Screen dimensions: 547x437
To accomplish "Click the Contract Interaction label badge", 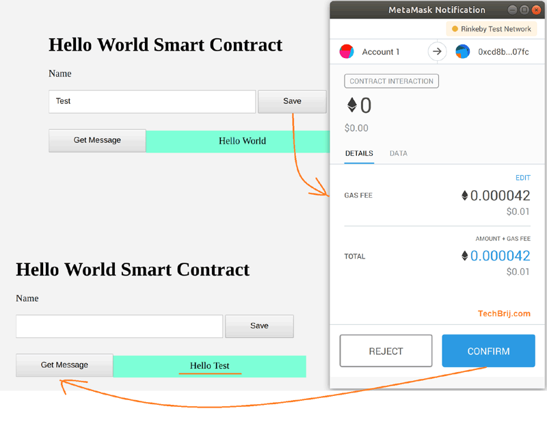I will point(391,81).
